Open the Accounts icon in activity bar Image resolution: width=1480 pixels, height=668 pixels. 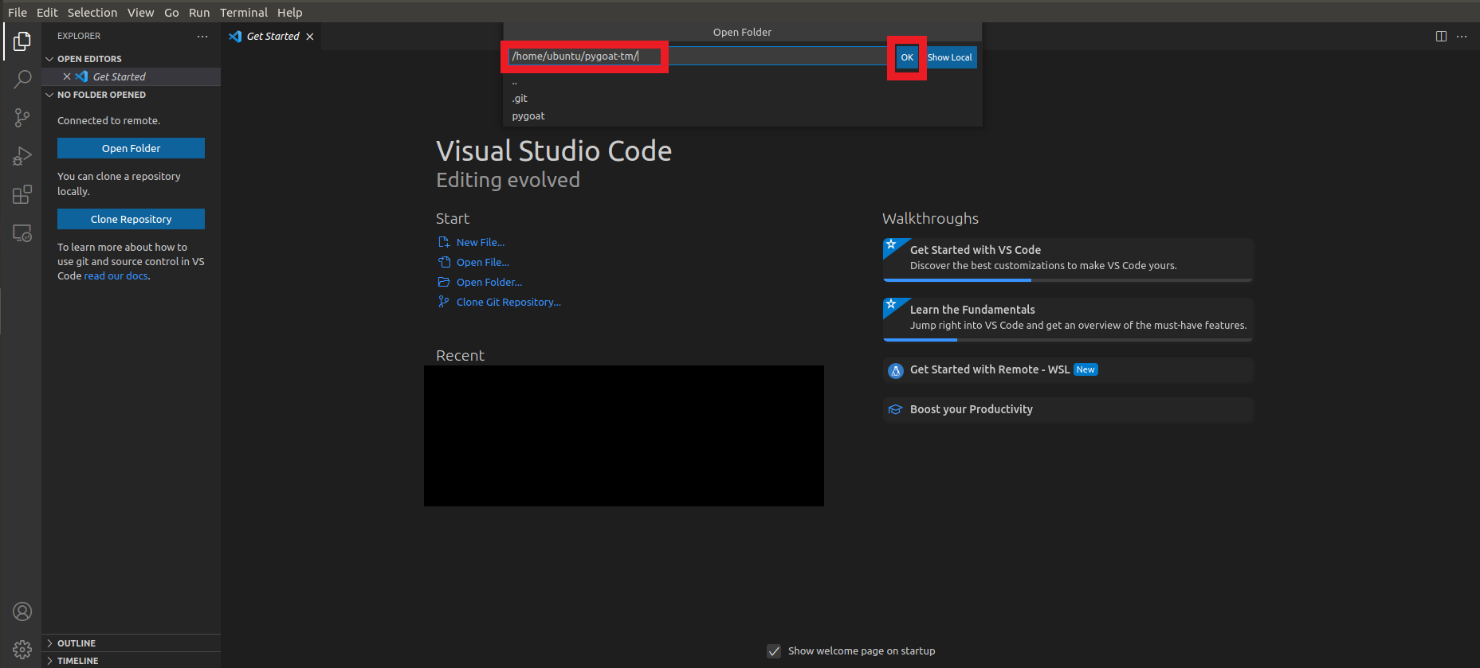pos(22,611)
